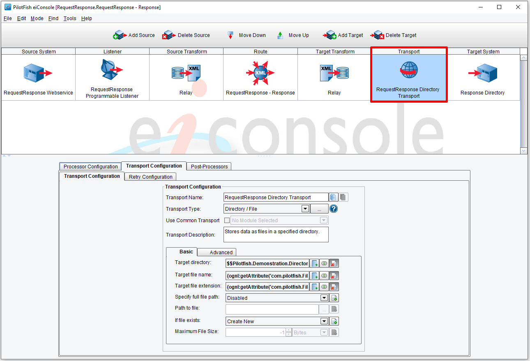Open Transport Type help question-mark icon

(334, 209)
